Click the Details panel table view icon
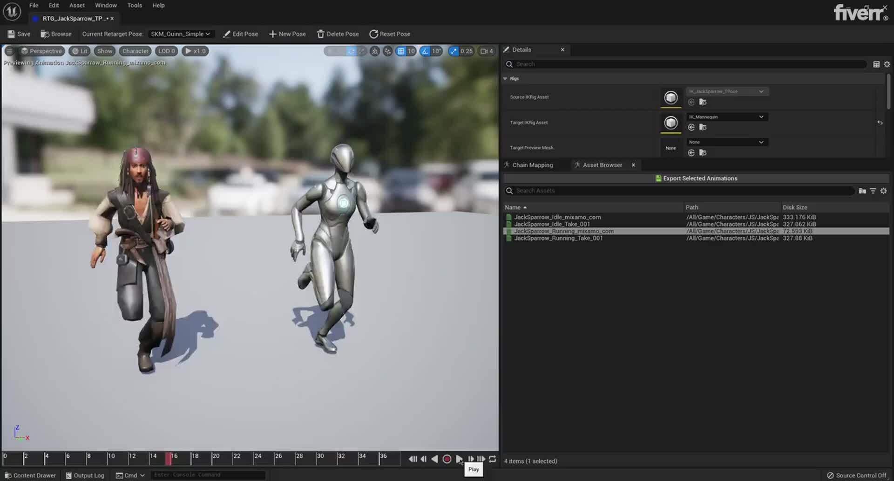This screenshot has width=894, height=481. click(876, 64)
